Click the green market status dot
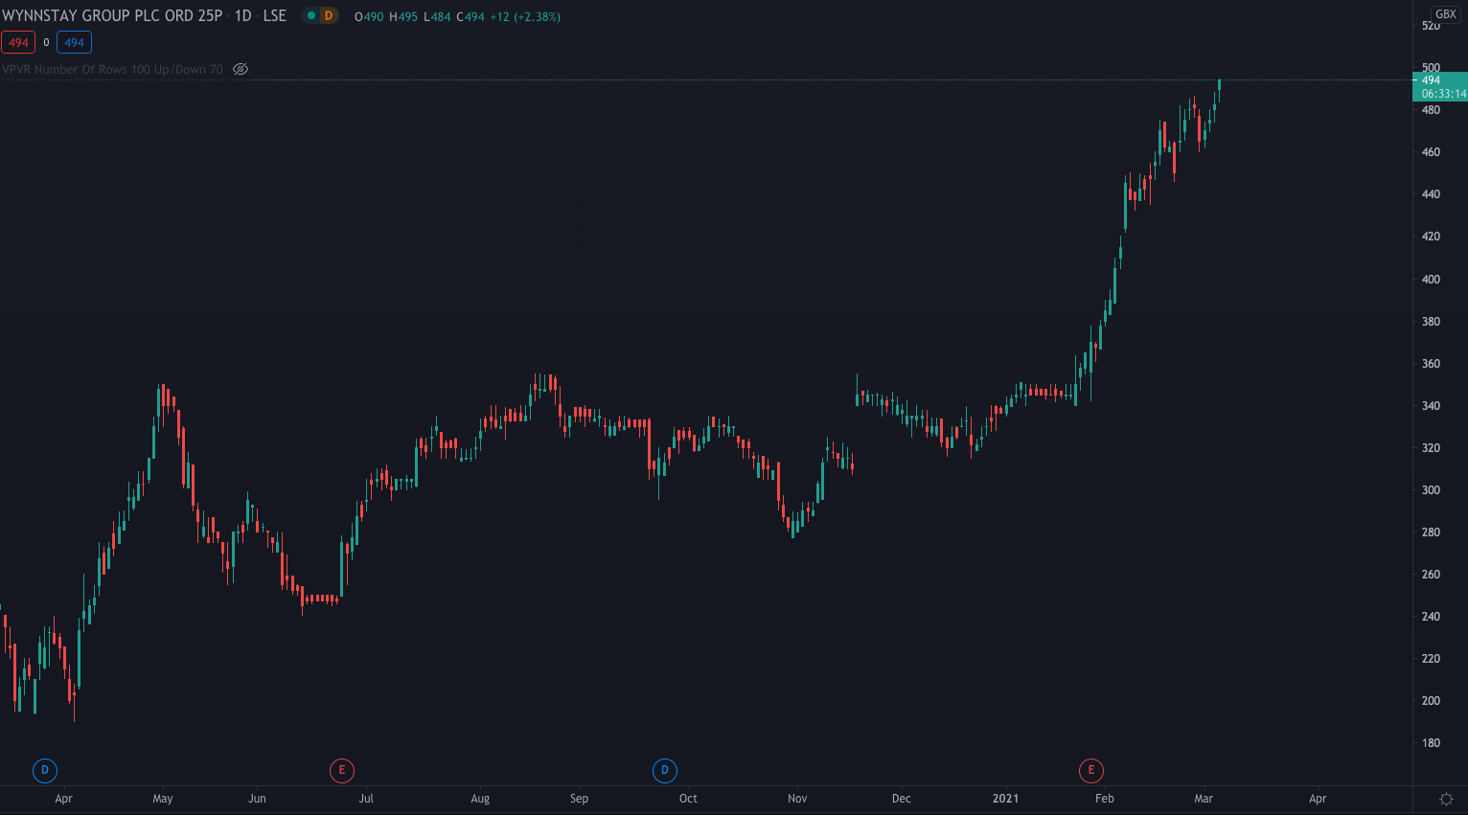1468x815 pixels. [x=311, y=16]
